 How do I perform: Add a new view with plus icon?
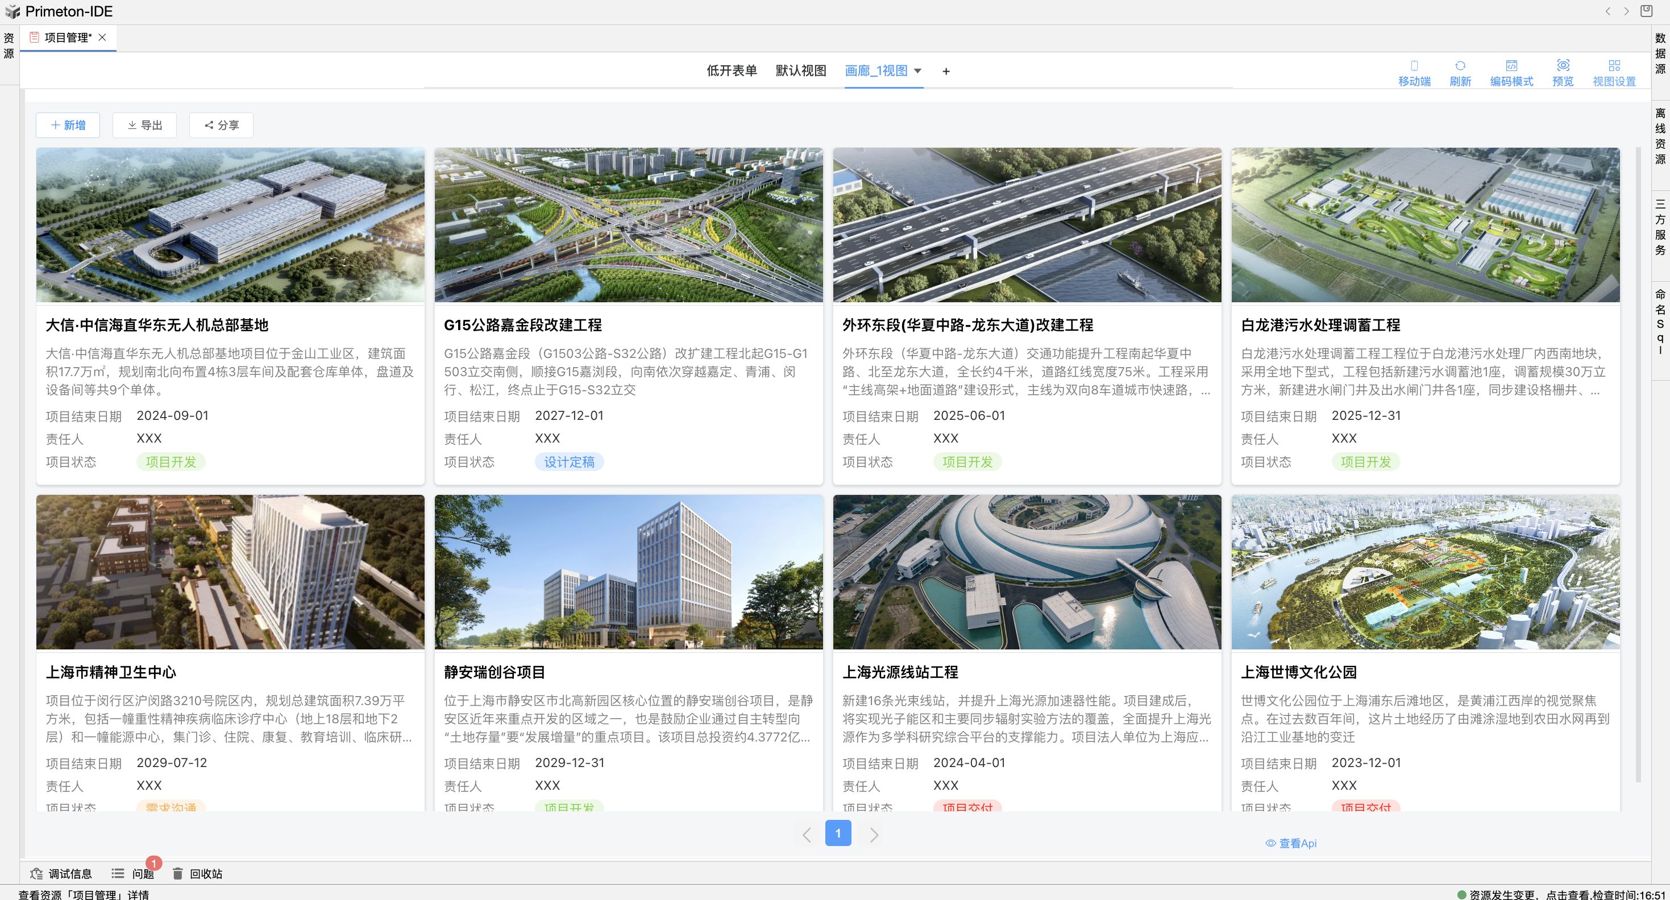point(946,71)
